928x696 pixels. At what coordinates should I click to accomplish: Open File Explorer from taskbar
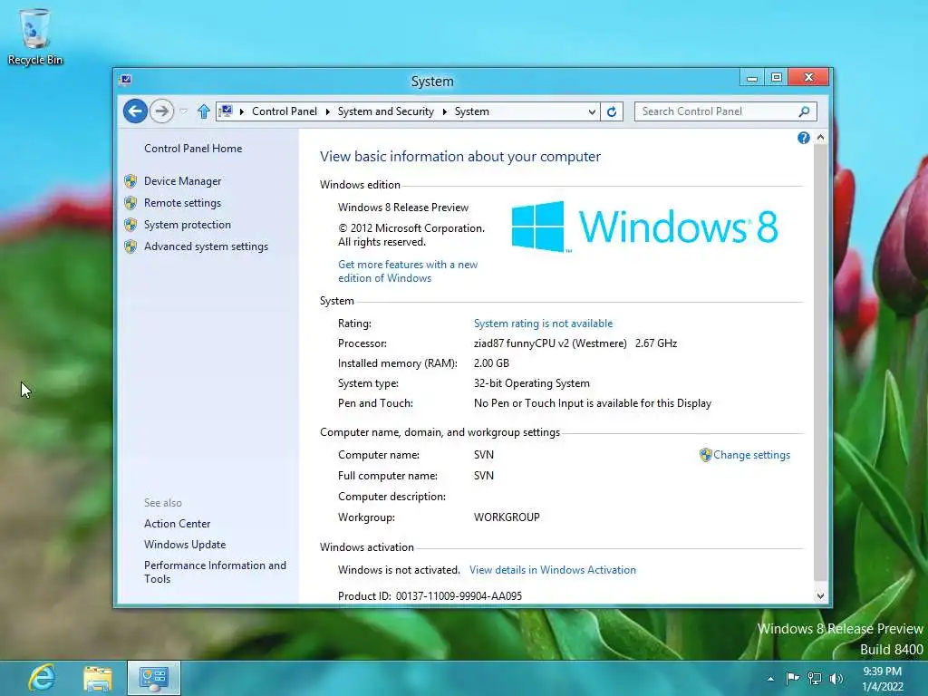click(x=98, y=678)
